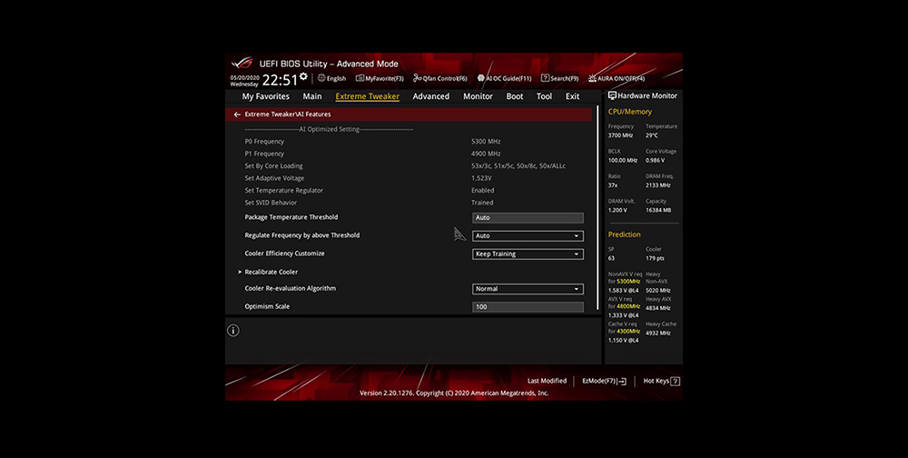908x458 pixels.
Task: Click the Version 2.20.1276 copyright line
Action: (454, 393)
